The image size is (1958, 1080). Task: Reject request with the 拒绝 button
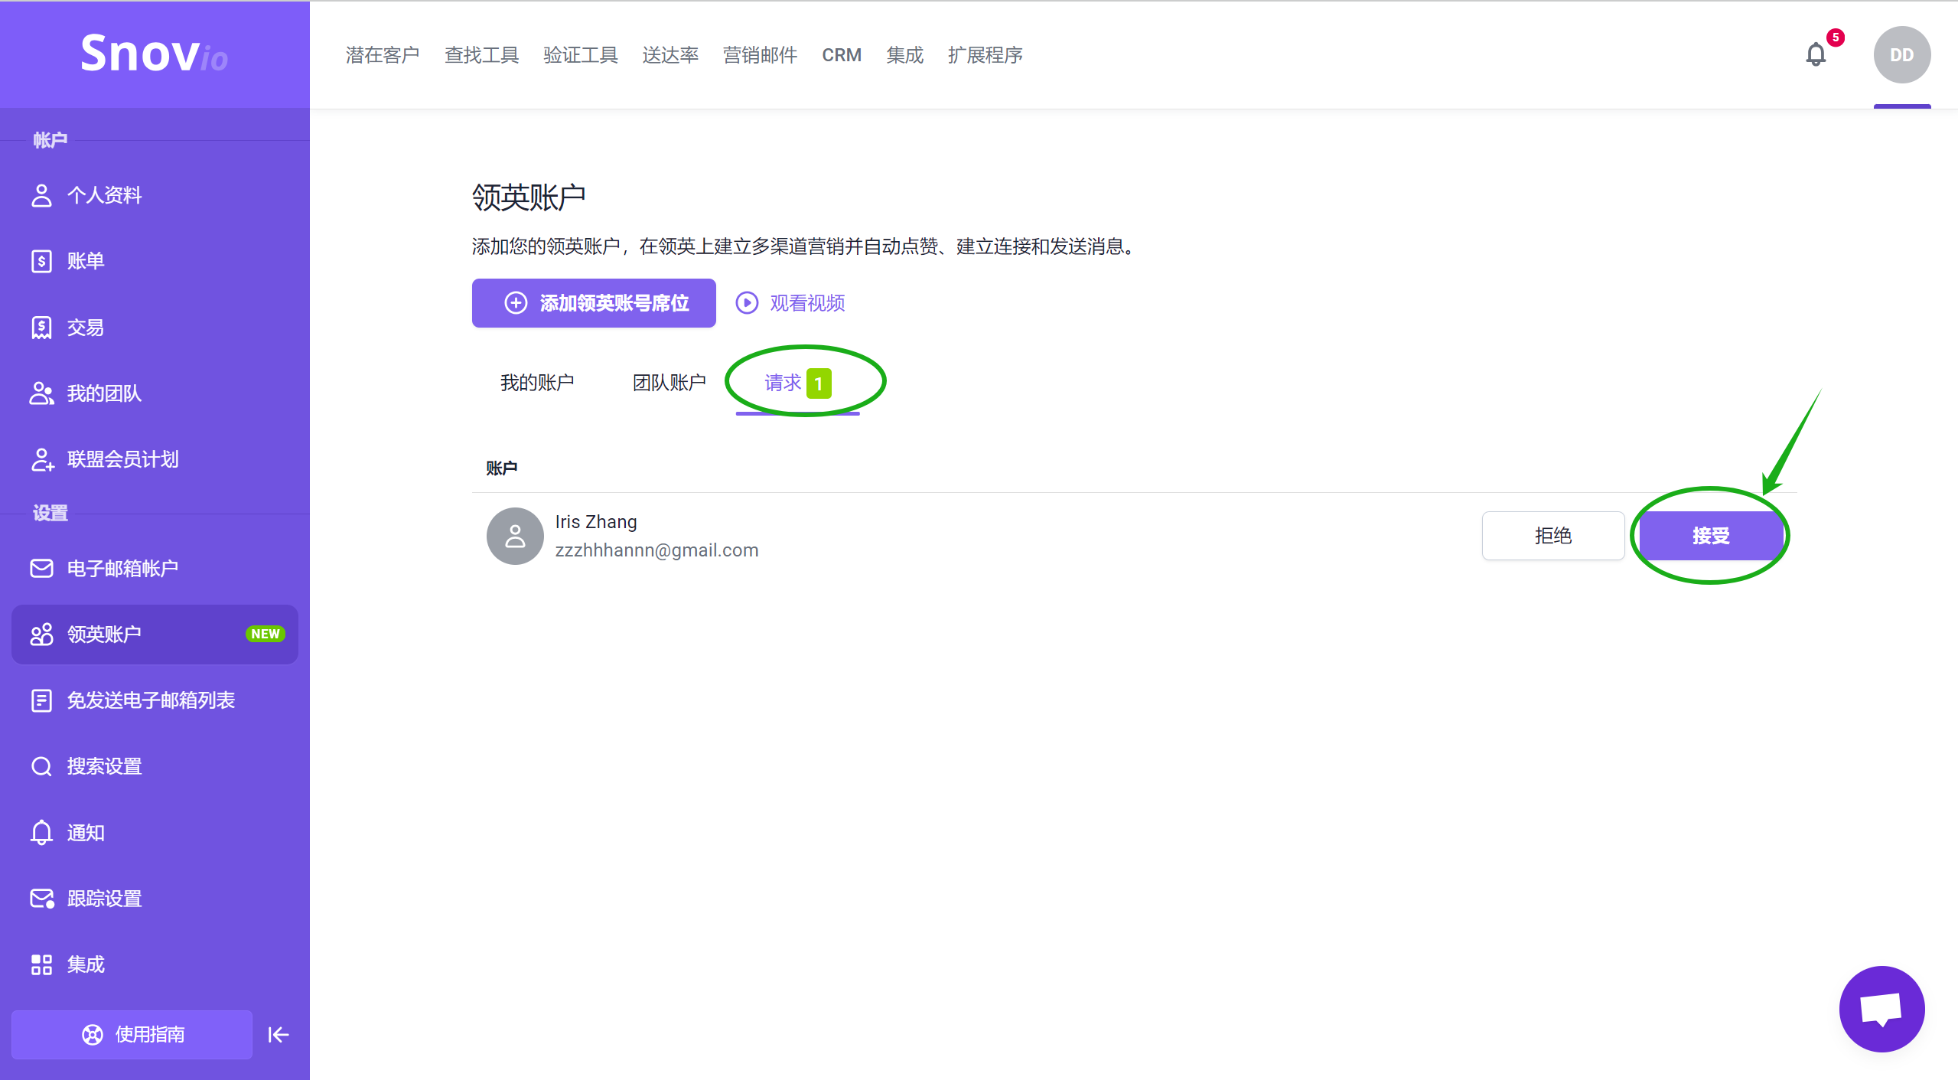pos(1553,536)
